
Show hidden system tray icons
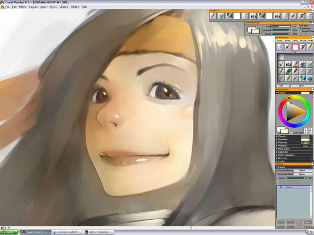pos(307,232)
